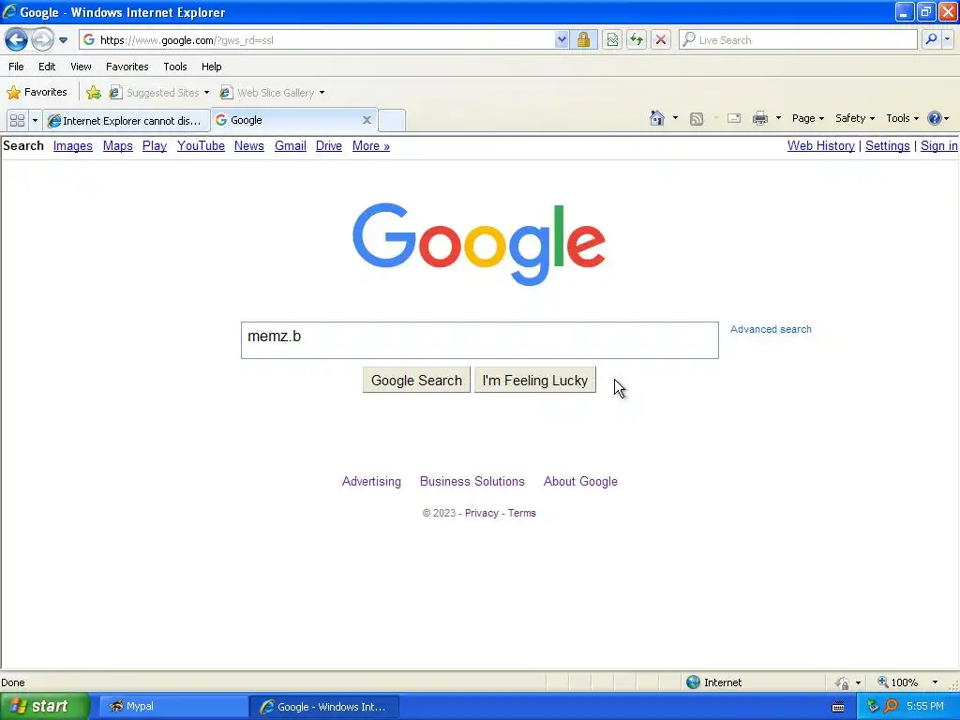Viewport: 960px width, 720px height.
Task: Click the Back navigation arrow button
Action: point(16,40)
